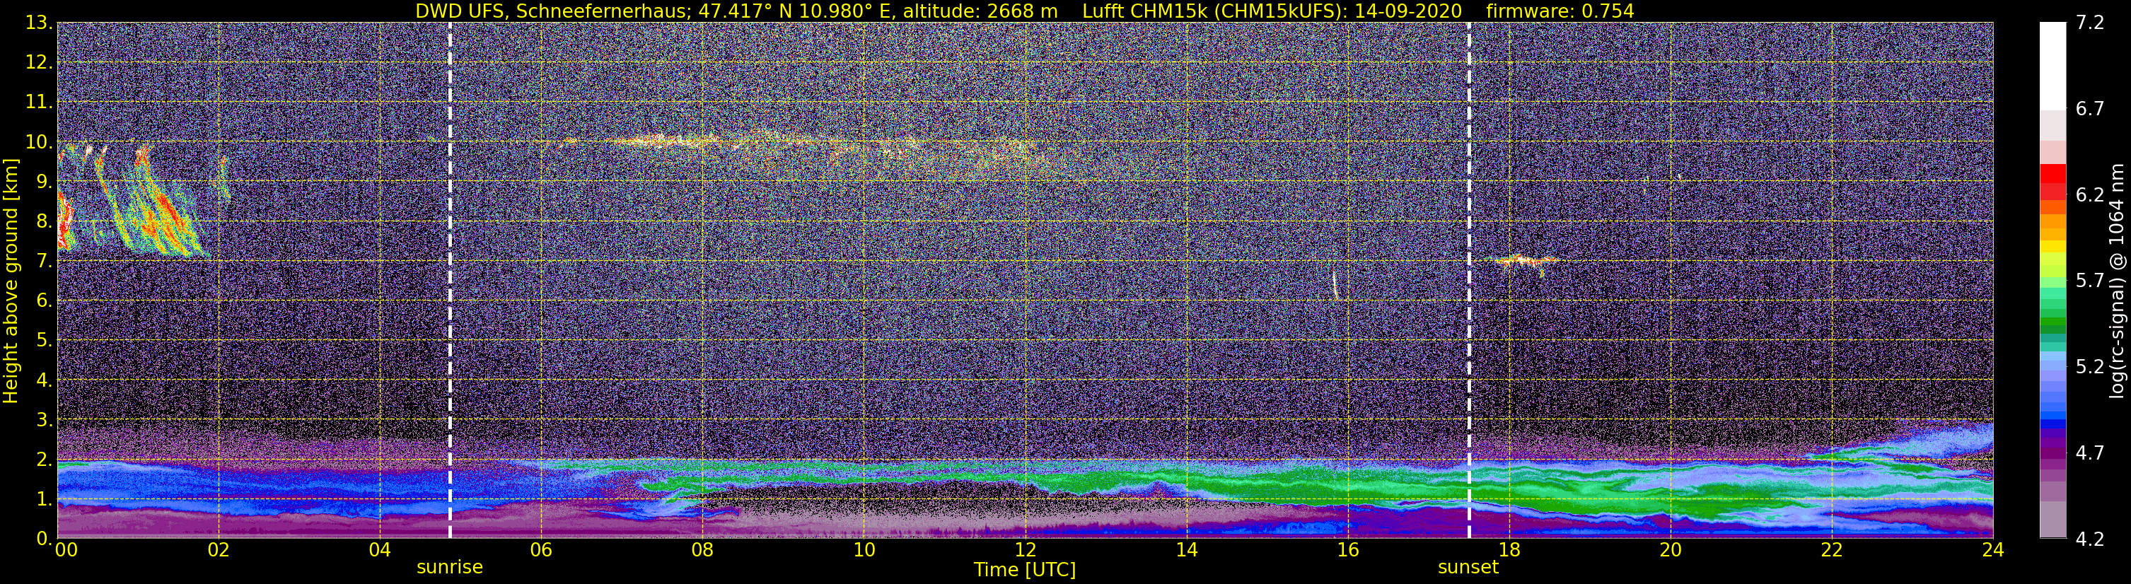Viewport: 2131px width, 584px height.
Task: Click the white section at the top of the colorbar
Action: 2052,66
